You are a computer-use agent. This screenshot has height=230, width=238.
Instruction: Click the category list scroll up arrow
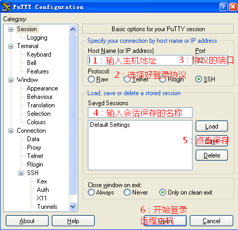tap(73, 29)
